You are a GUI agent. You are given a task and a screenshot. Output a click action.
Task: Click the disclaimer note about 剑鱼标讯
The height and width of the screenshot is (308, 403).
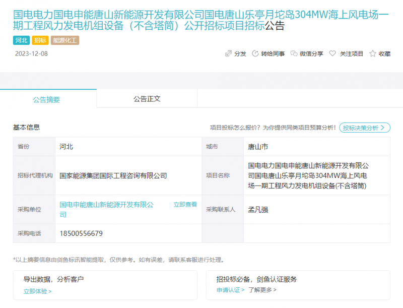tap(119, 260)
